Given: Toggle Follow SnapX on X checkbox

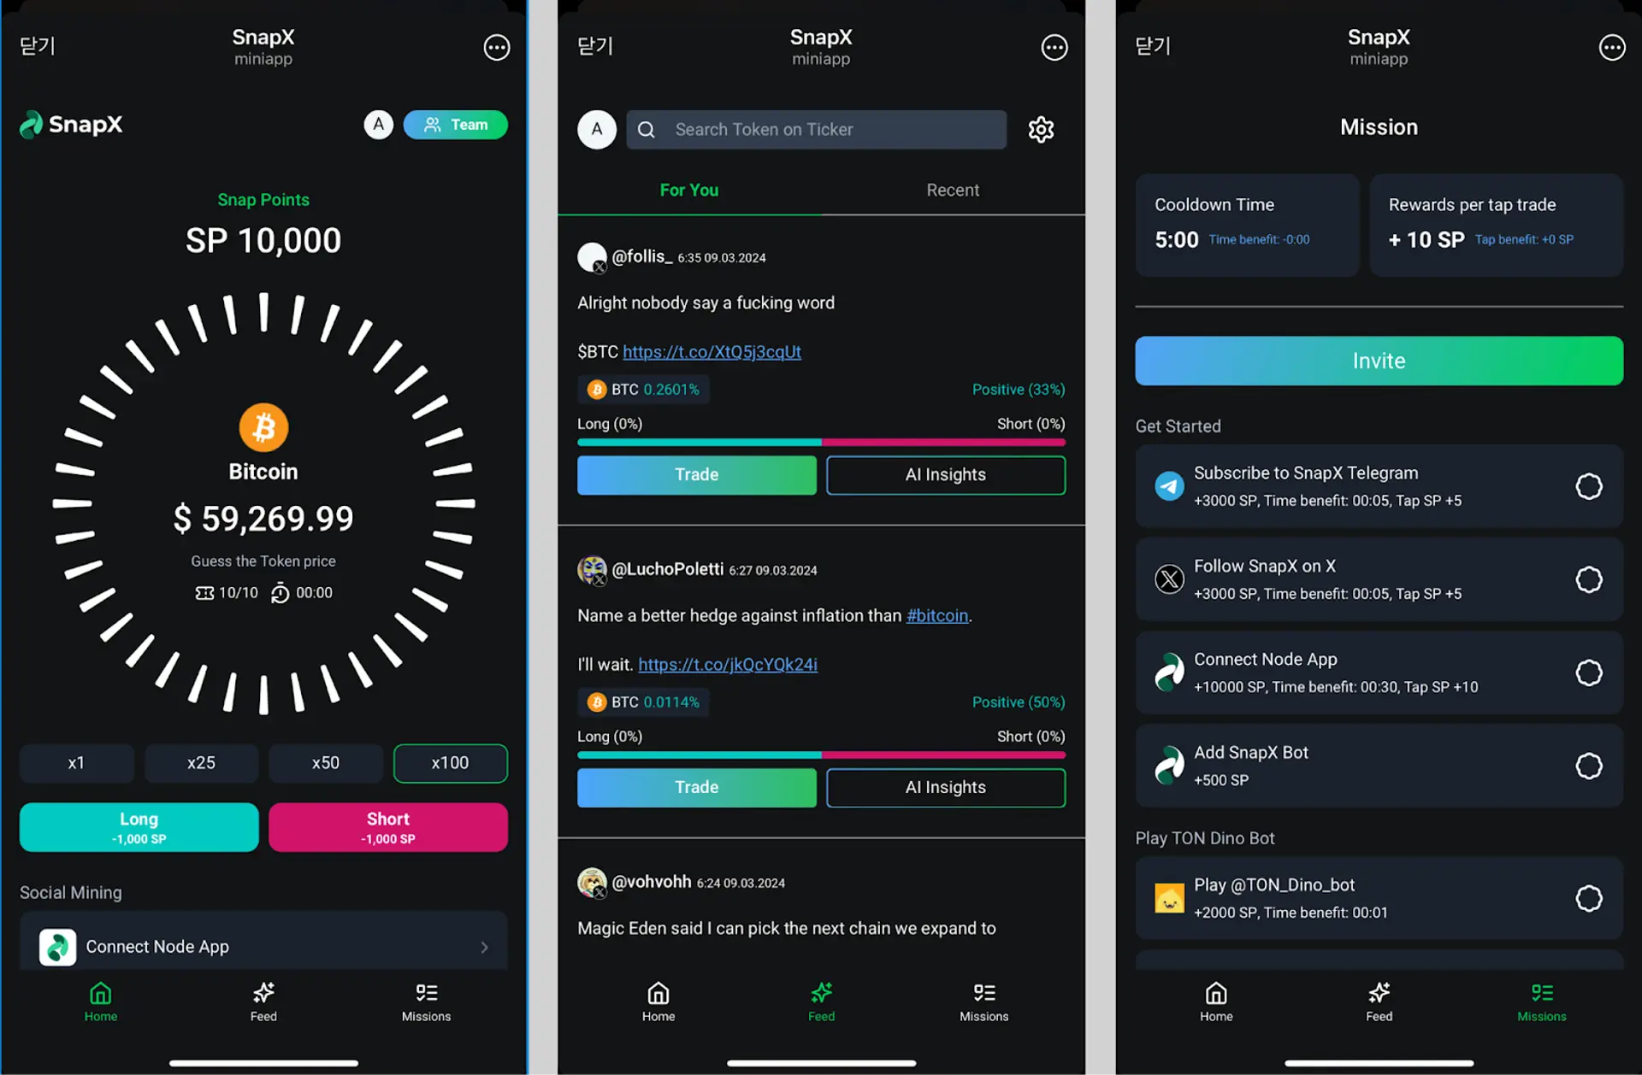Looking at the screenshot, I should click(x=1589, y=579).
